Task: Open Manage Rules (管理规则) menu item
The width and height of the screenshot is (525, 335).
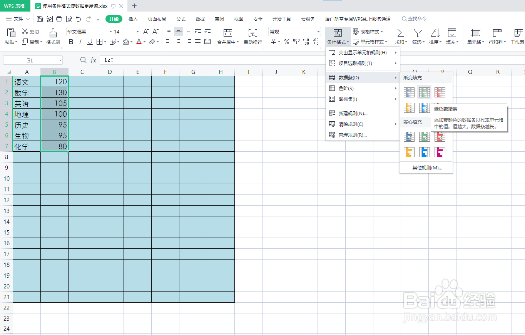Action: pos(363,135)
